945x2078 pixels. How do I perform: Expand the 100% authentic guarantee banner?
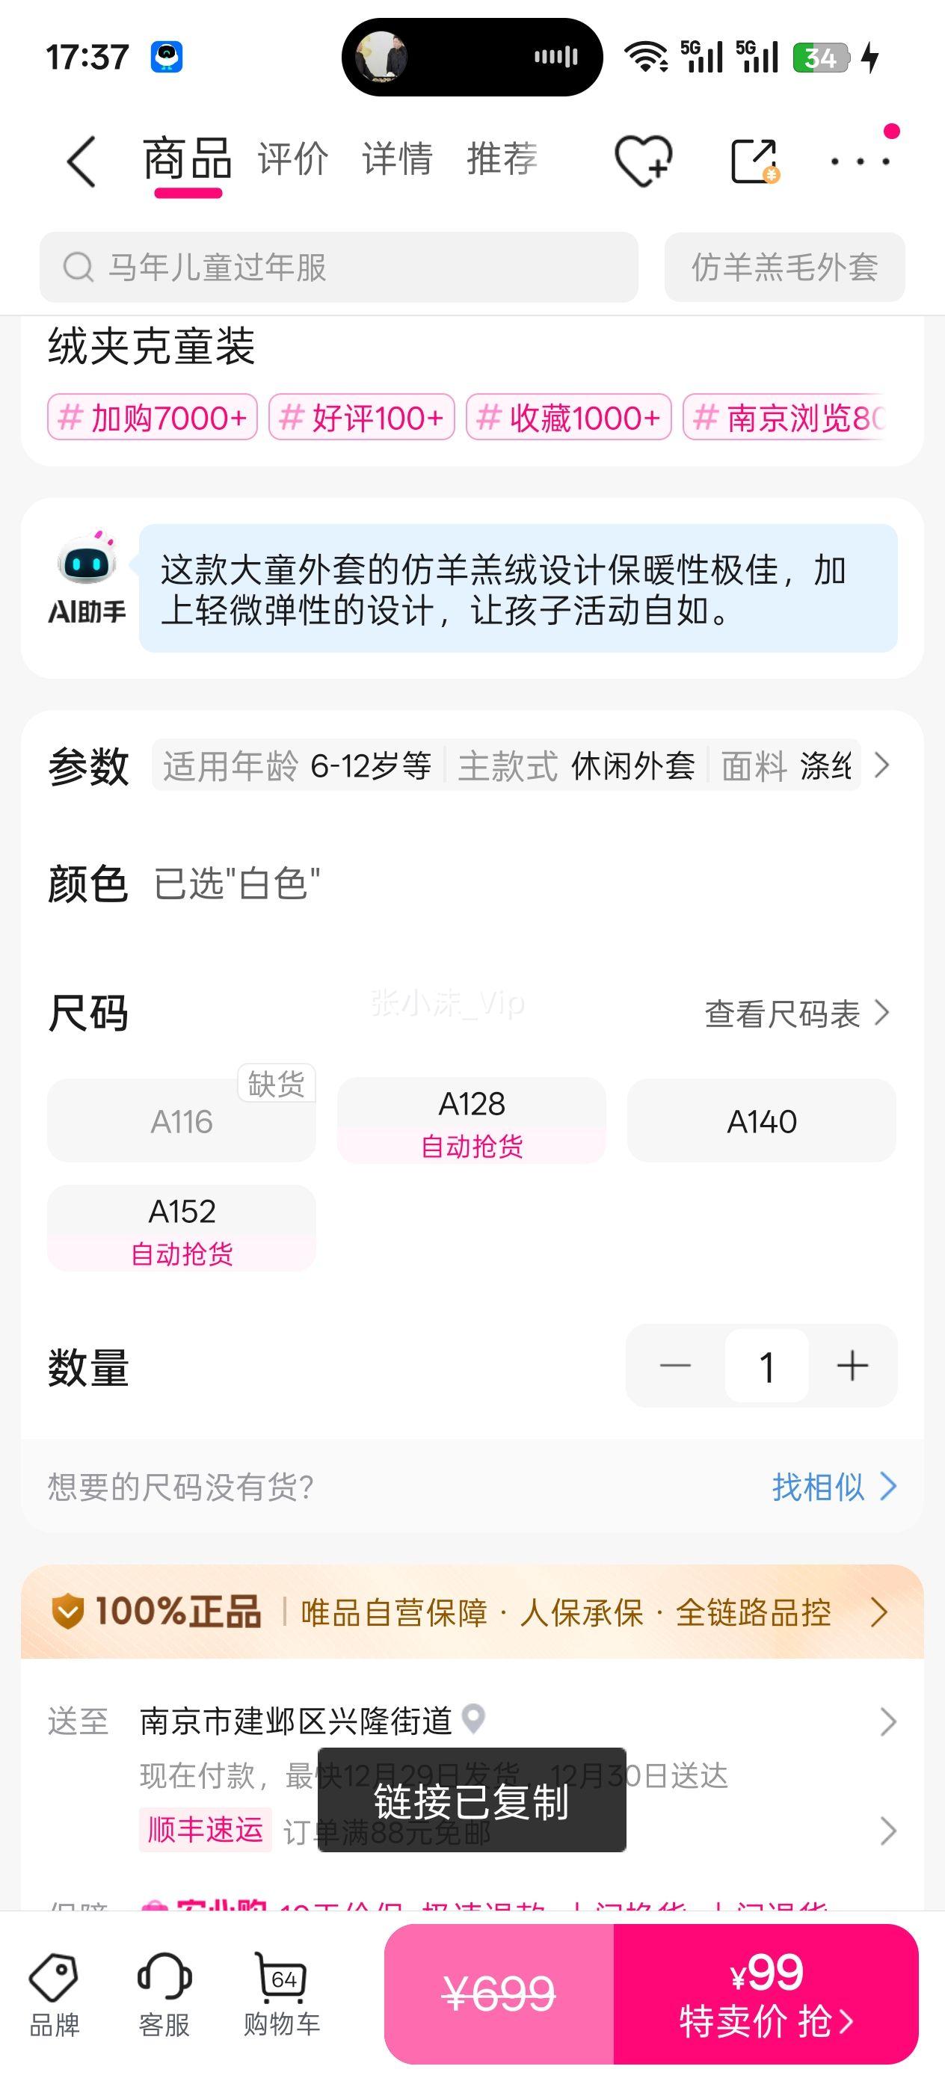click(878, 1612)
